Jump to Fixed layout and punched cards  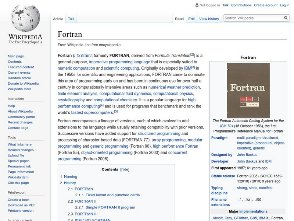pyautogui.click(x=112, y=195)
